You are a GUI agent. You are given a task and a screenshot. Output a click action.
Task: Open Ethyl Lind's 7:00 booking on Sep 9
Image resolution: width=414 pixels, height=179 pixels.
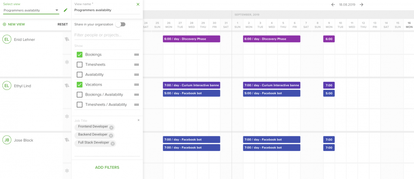point(329,85)
